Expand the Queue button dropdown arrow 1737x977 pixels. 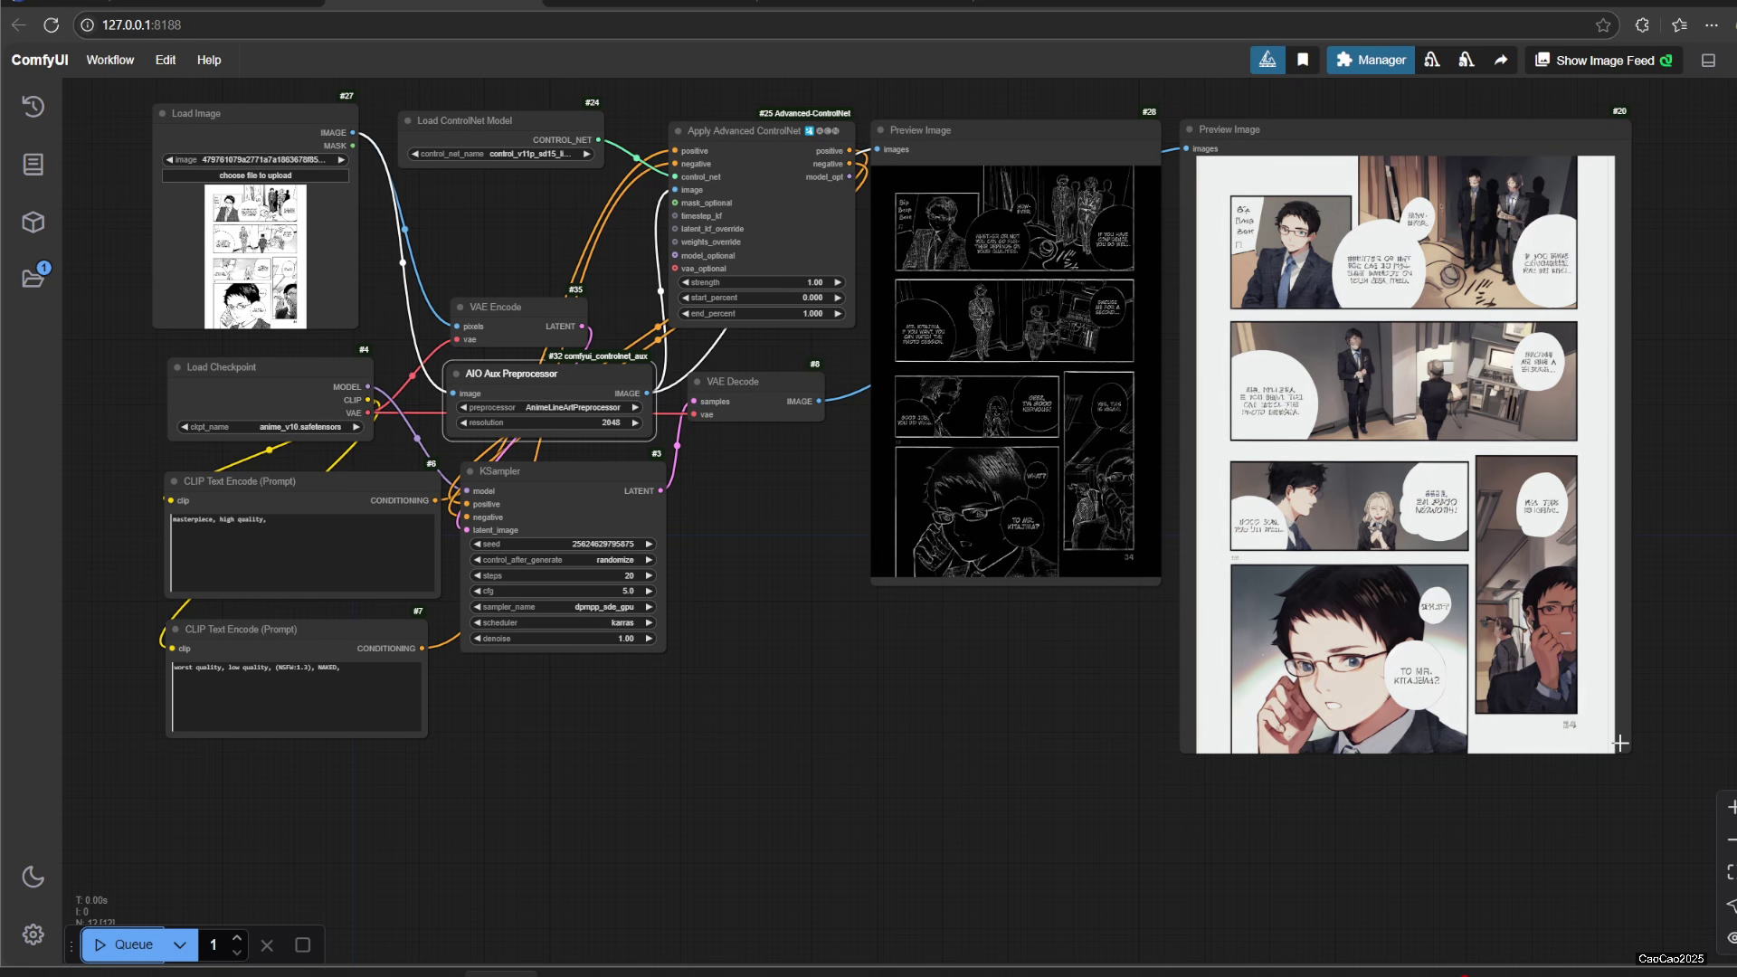(180, 945)
